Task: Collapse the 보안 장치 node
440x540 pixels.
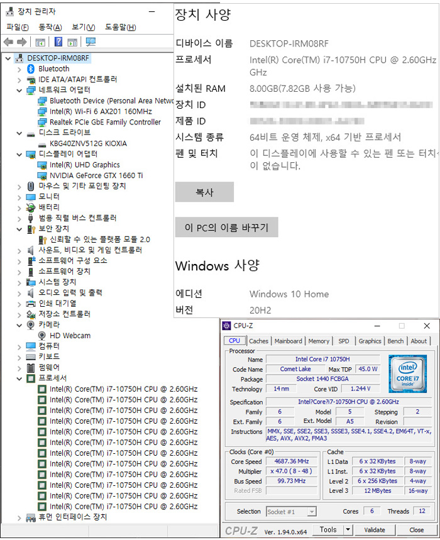Action: point(19,229)
